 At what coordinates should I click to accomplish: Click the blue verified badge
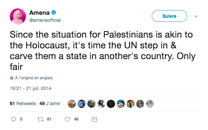54,12
